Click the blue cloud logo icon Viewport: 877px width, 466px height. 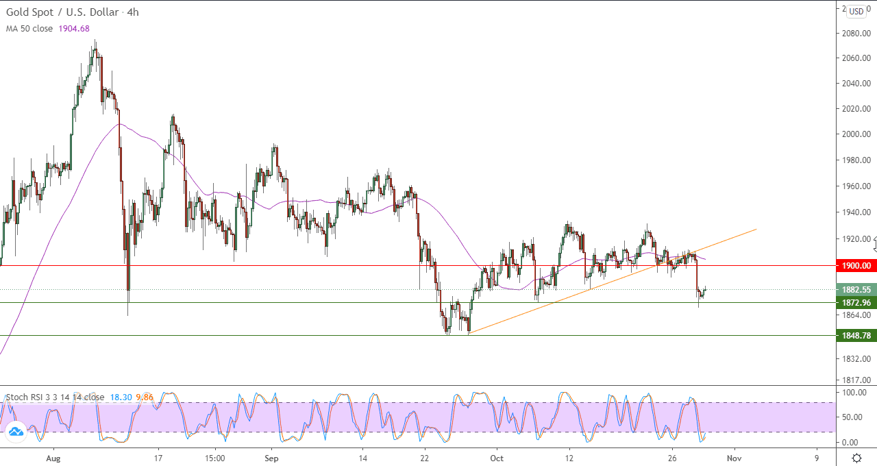coord(15,432)
